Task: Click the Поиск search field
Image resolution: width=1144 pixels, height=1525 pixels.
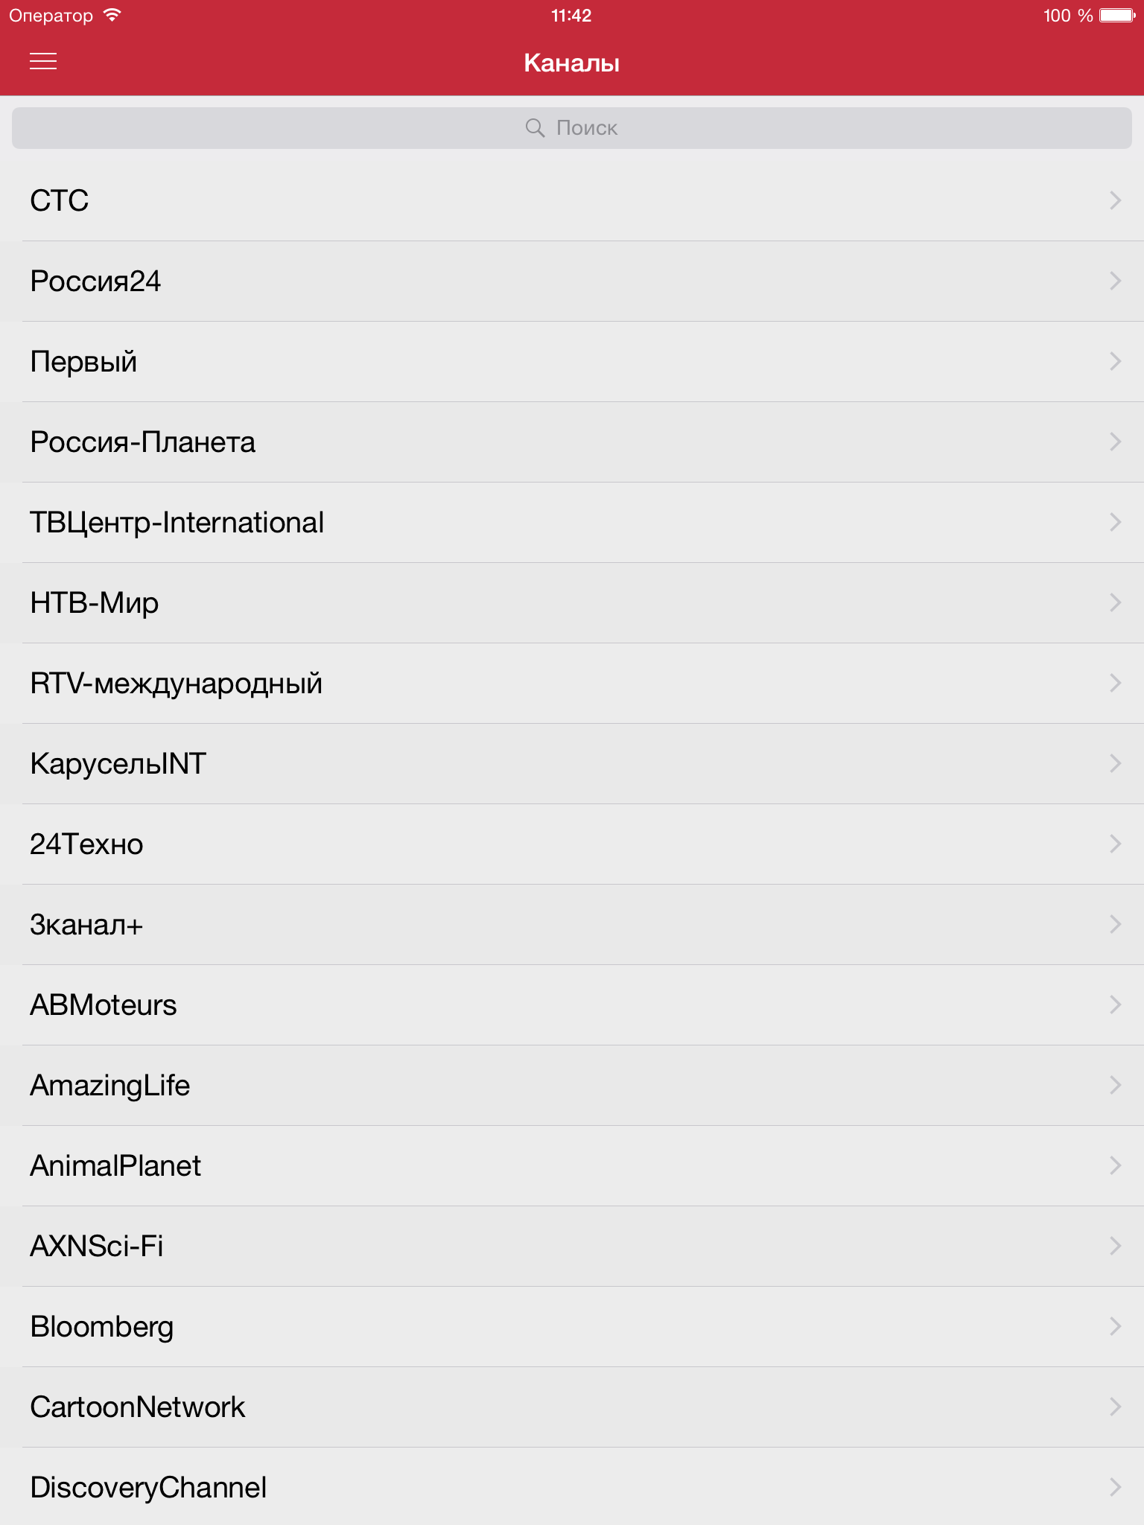Action: (x=572, y=128)
